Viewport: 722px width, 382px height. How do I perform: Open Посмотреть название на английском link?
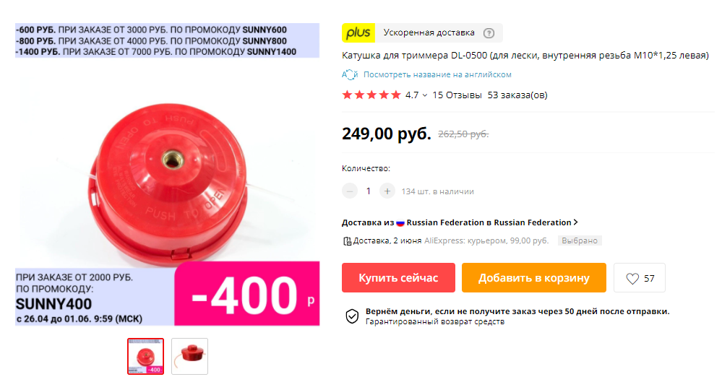(437, 74)
